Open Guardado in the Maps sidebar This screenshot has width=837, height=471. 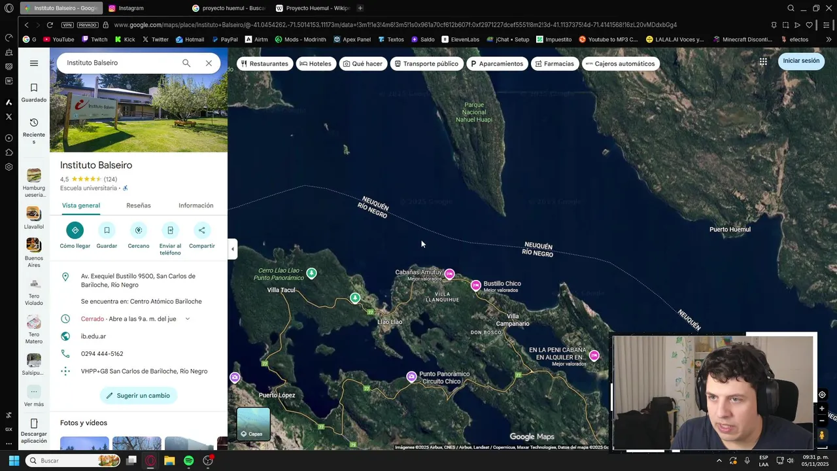(x=34, y=93)
